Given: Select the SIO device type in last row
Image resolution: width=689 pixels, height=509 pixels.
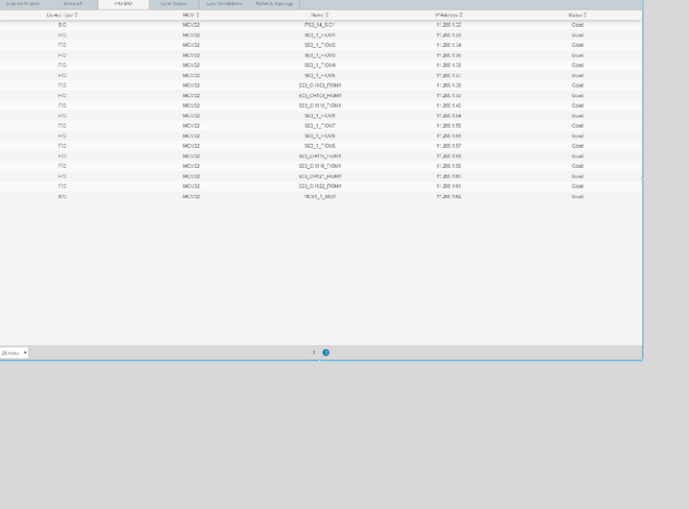Looking at the screenshot, I should tap(62, 196).
